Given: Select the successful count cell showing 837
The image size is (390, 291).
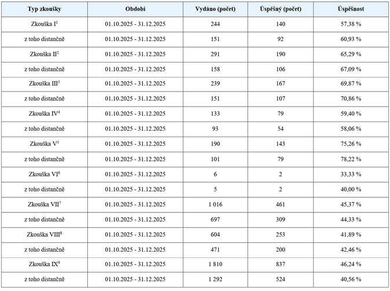Looking at the screenshot, I should (x=280, y=264).
